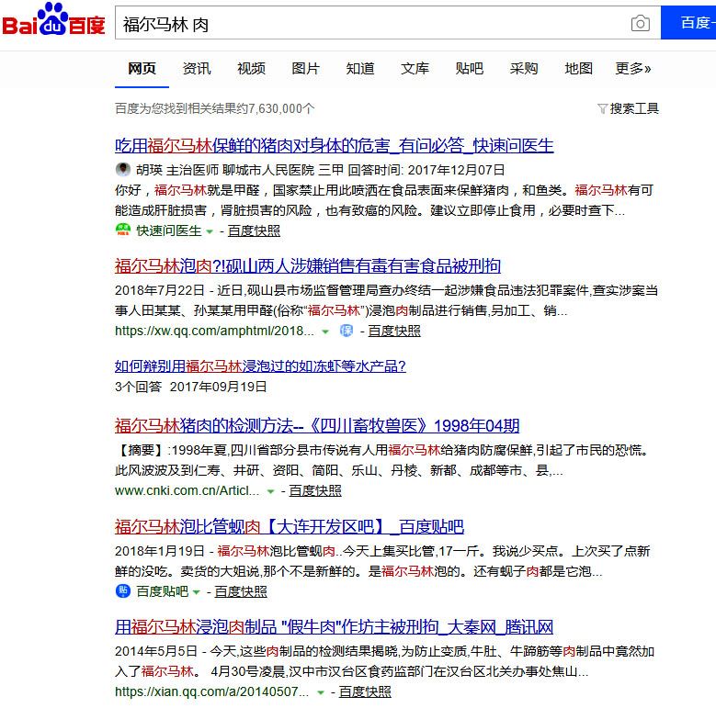Expand the arrow after the xian.qq.com URL

321,692
